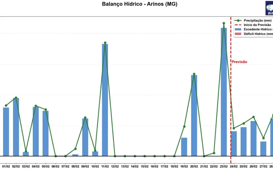Screen dimensions: 273x170
Task: Click the green data point at 09/02
Action: pos(85,118)
